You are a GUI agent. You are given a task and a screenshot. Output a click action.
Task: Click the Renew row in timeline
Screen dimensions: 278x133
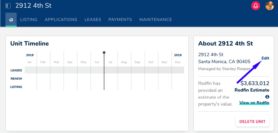coord(16,79)
